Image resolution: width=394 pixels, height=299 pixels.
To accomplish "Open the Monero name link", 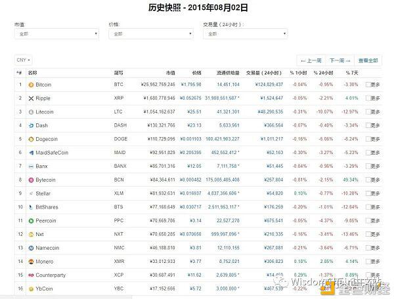I will (45, 262).
